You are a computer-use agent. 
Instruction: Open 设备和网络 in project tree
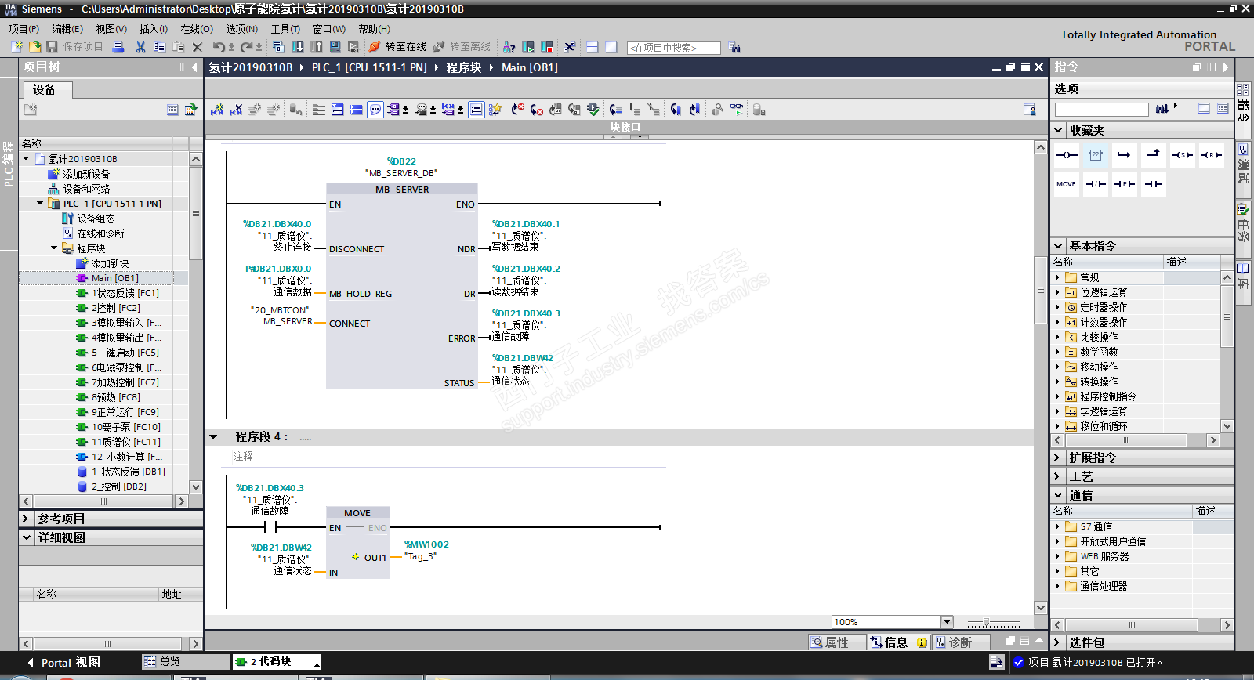86,189
